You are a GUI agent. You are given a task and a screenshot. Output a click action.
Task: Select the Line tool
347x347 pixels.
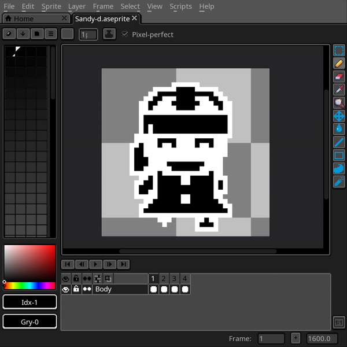coord(339,142)
